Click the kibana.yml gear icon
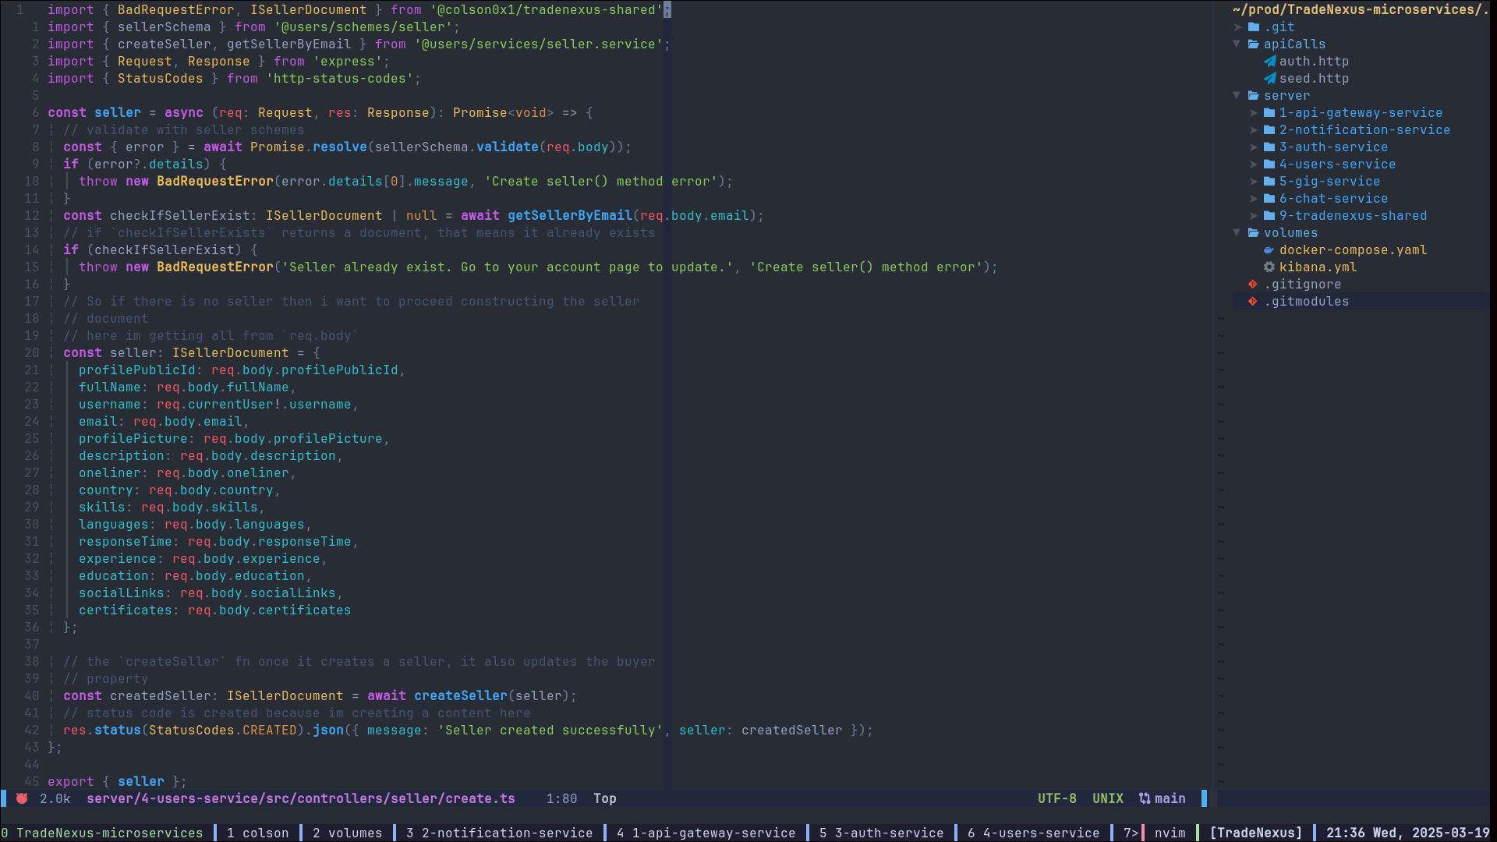 point(1269,267)
